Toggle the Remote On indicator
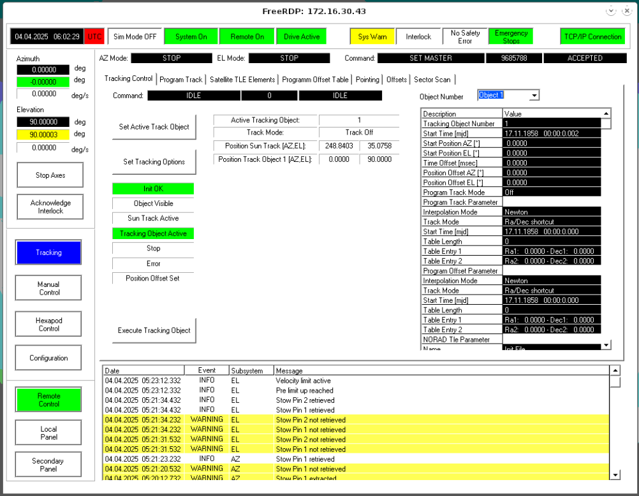 [247, 37]
